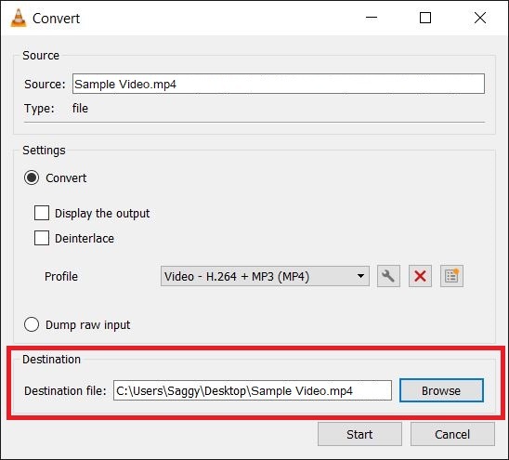The image size is (509, 460).
Task: Select the Dump raw input option
Action: tap(32, 324)
